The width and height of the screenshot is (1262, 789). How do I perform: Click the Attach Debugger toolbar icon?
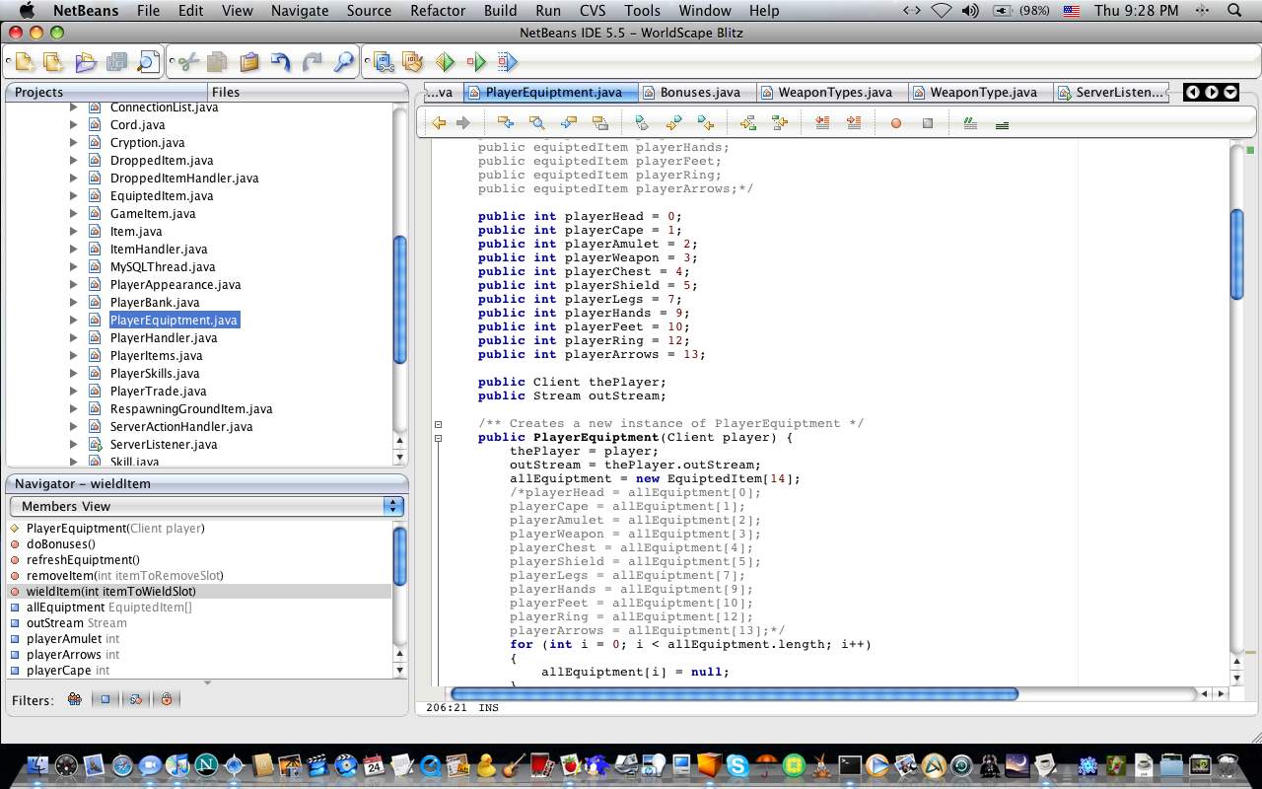[x=507, y=62]
